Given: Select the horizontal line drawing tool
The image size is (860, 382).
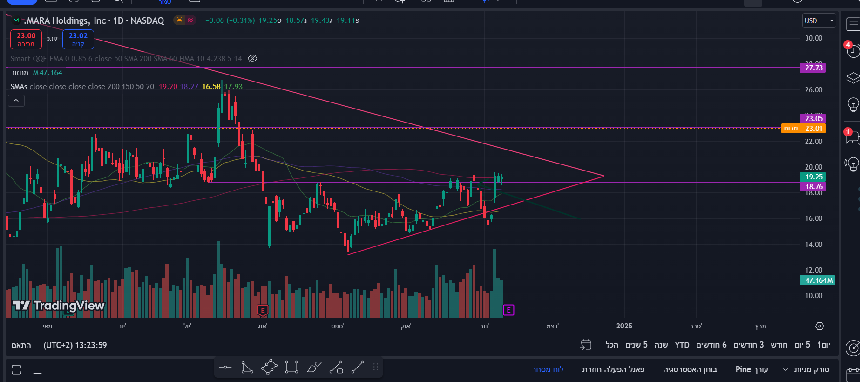Looking at the screenshot, I should [x=225, y=368].
